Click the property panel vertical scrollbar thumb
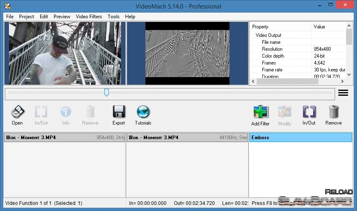Image resolution: width=357 pixels, height=211 pixels. coord(349,37)
